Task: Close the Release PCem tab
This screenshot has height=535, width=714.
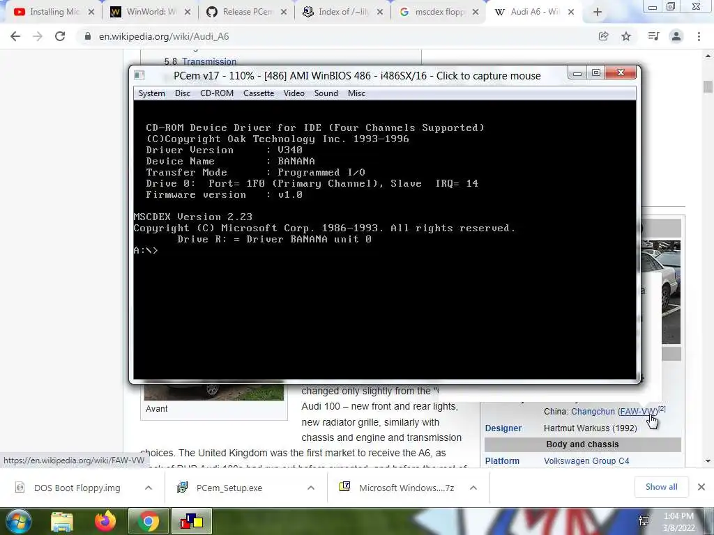Action: pos(284,13)
